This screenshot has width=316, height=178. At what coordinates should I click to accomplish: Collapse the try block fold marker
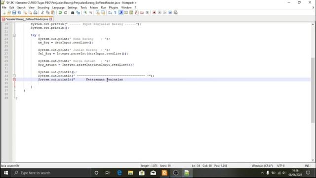(x=14, y=35)
